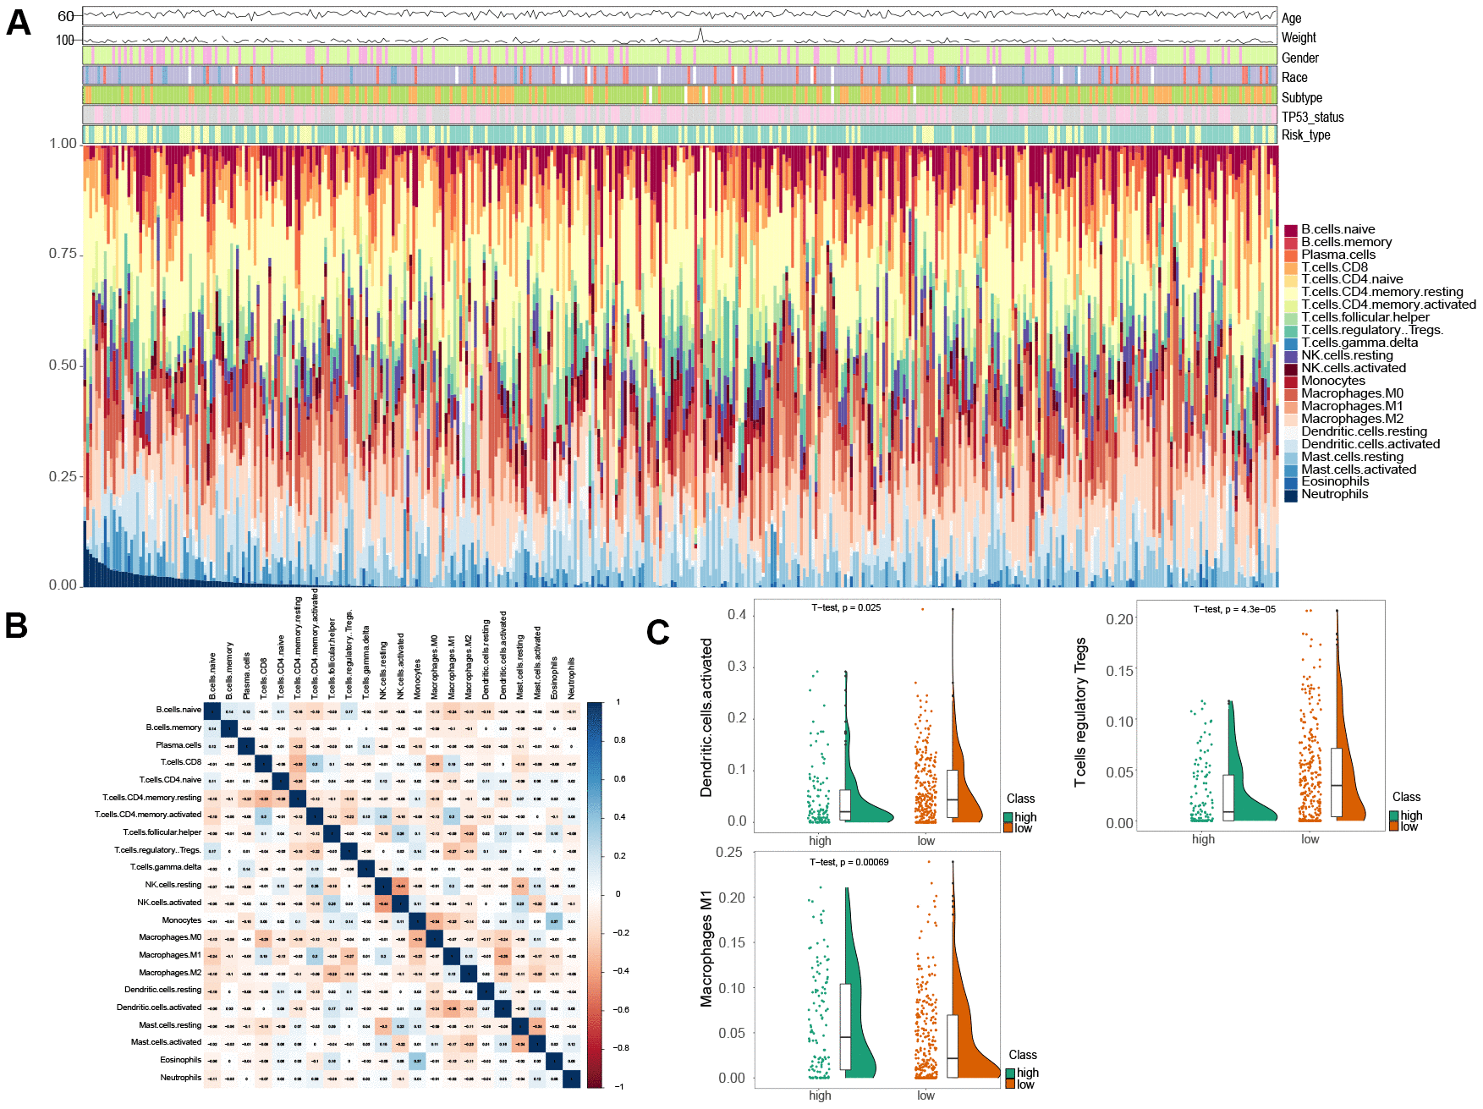Click the green high swatch in Macrophages M1 Class legend
This screenshot has height=1109, width=1483.
pyautogui.click(x=1010, y=1073)
